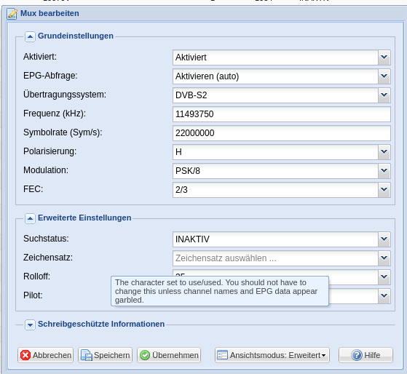The image size is (407, 374).
Task: Click the Hilfe question mark icon
Action: click(357, 355)
